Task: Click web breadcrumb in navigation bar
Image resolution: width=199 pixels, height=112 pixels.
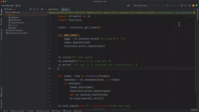Action: coord(18,6)
